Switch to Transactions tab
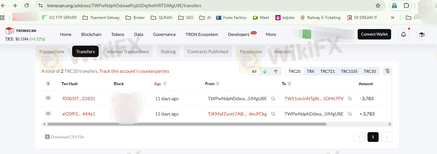Screen dimensions: 437x154 51,52
